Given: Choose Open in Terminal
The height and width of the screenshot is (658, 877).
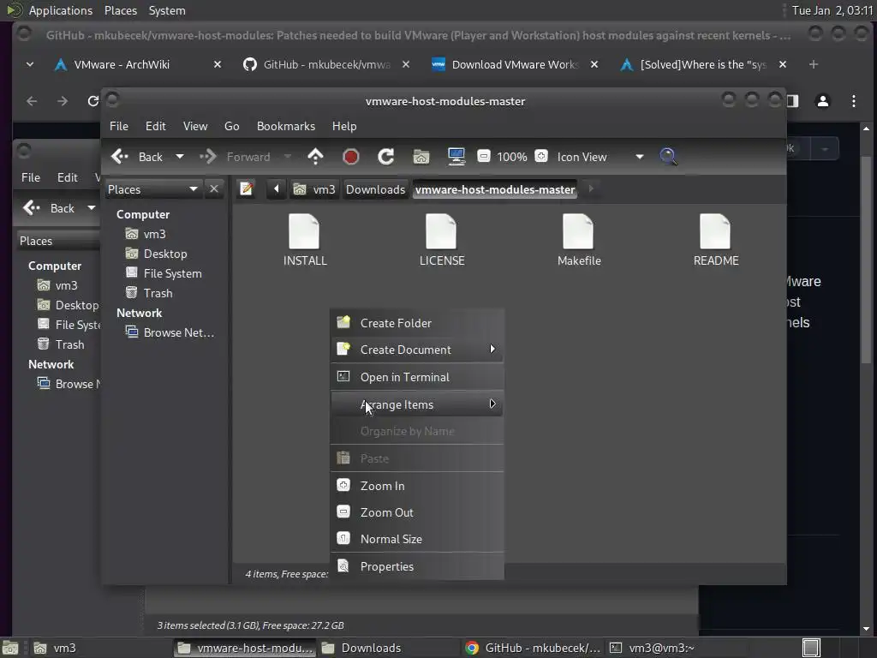Looking at the screenshot, I should pos(417,377).
